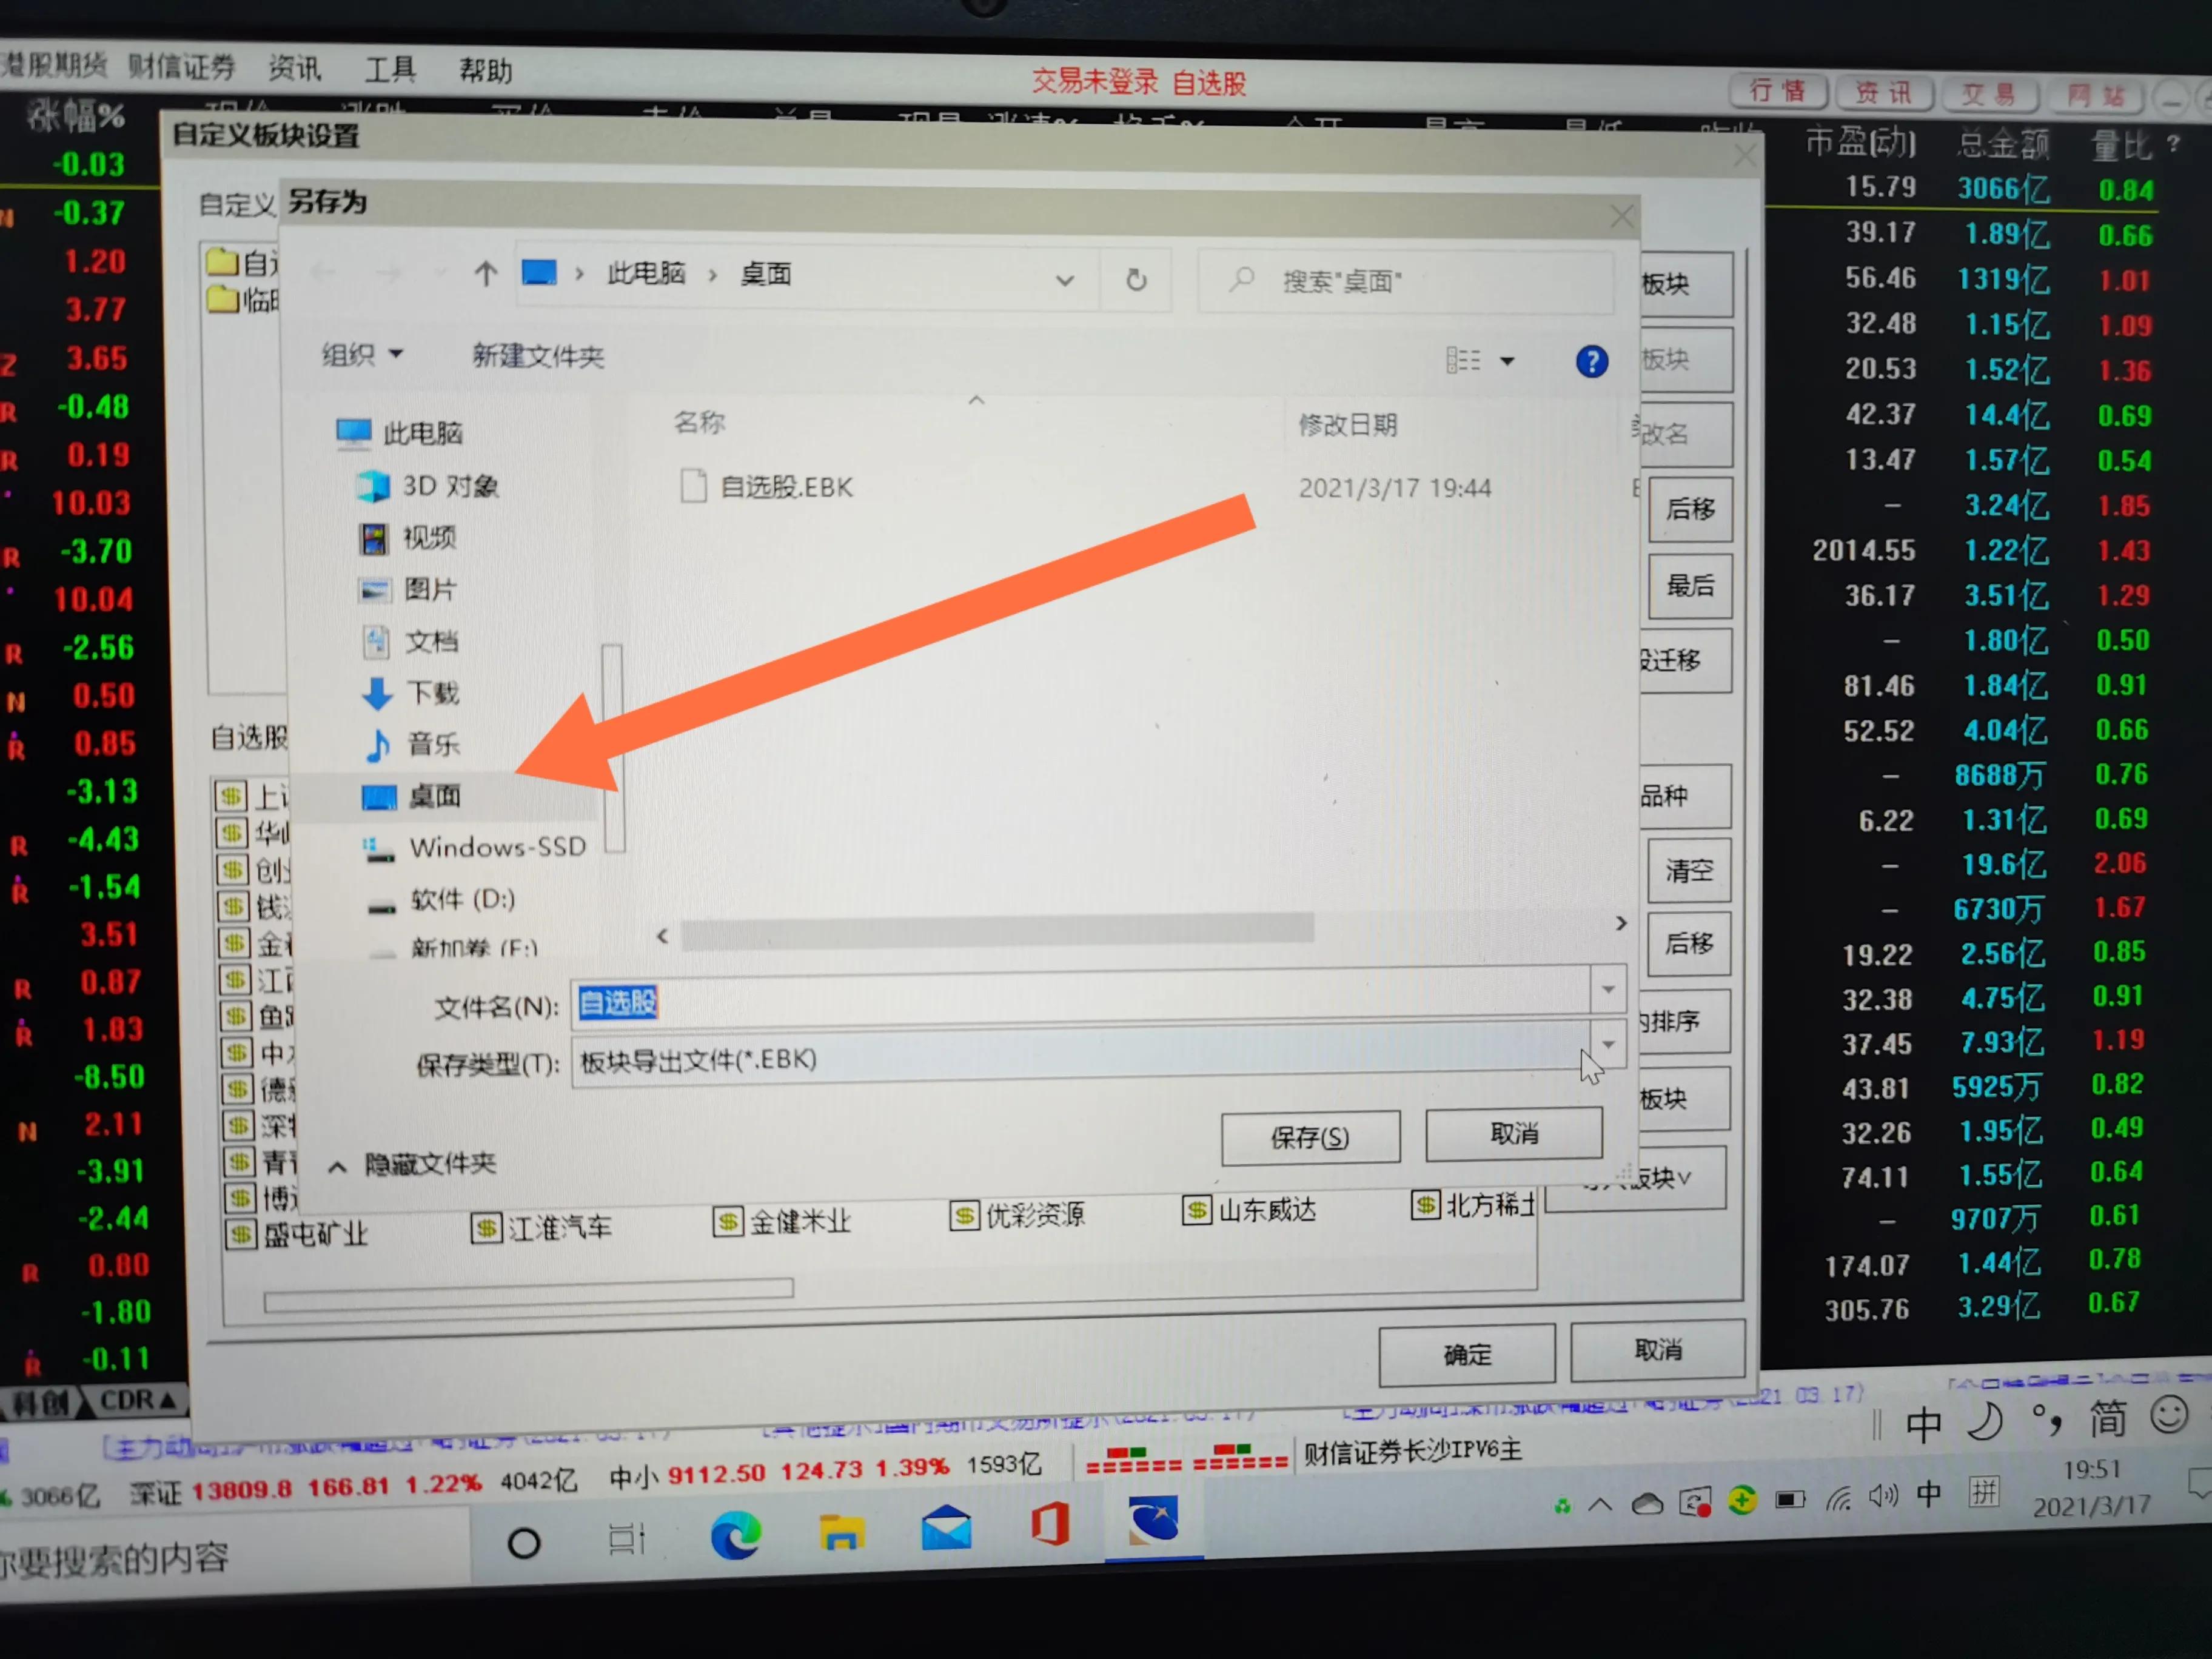Image resolution: width=2212 pixels, height=1659 pixels.
Task: Click the volume icon in the system tray
Action: pyautogui.click(x=1884, y=1496)
